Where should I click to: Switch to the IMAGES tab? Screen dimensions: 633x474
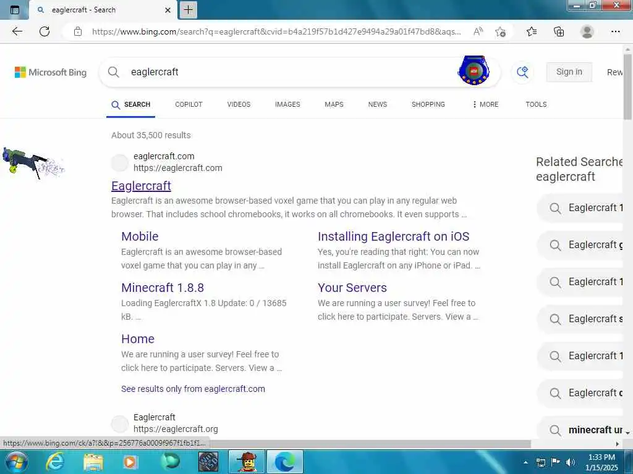point(287,104)
